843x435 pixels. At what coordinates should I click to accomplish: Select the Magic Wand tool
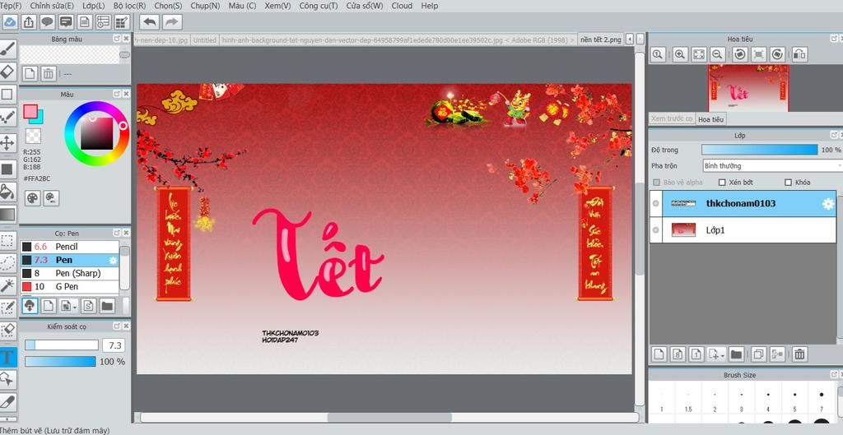[7, 285]
